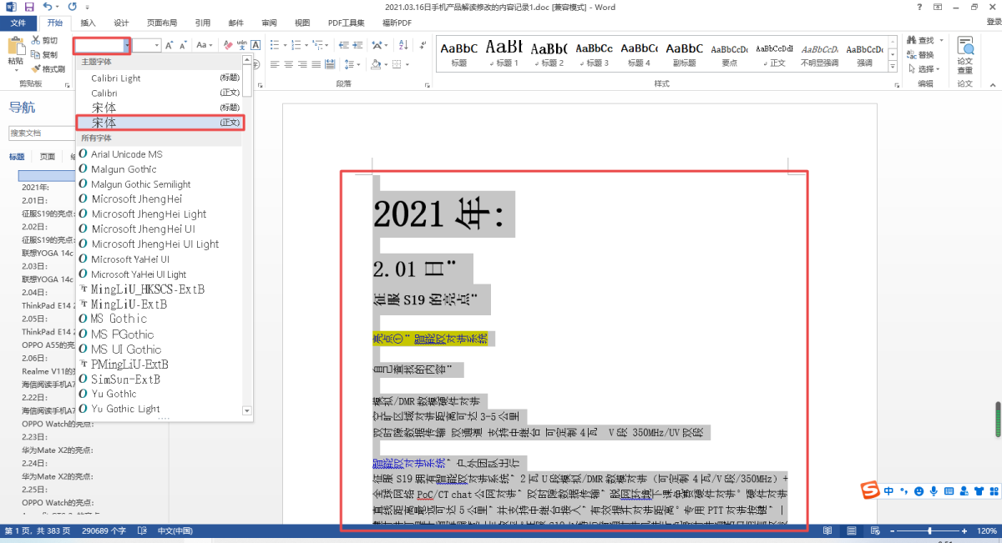Screen dimensions: 1002x543
Task: Click the Format Painter (格式刷) tool
Action: [48, 68]
